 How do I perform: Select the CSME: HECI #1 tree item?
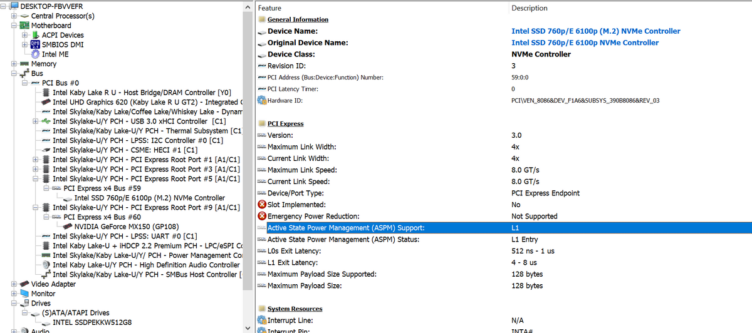coord(125,150)
